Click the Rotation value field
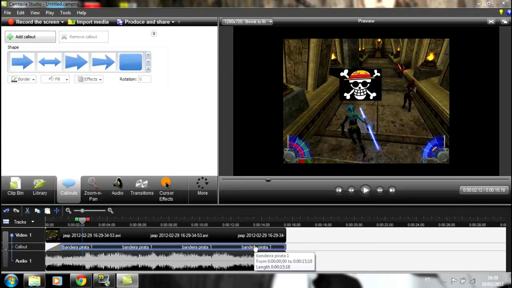The height and width of the screenshot is (288, 512). [x=144, y=79]
